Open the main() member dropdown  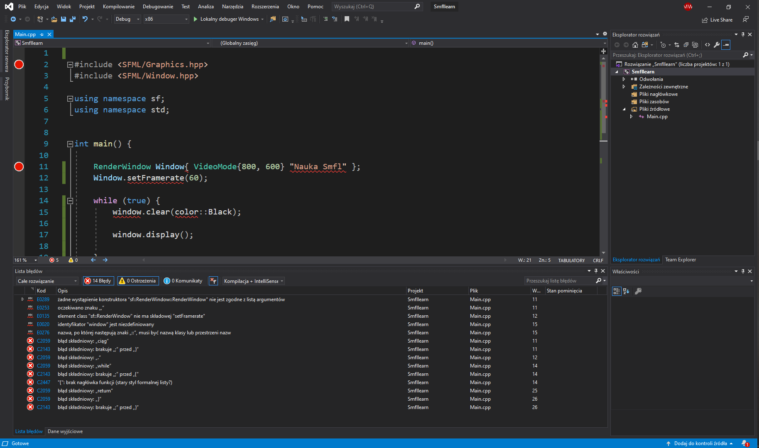pos(508,43)
